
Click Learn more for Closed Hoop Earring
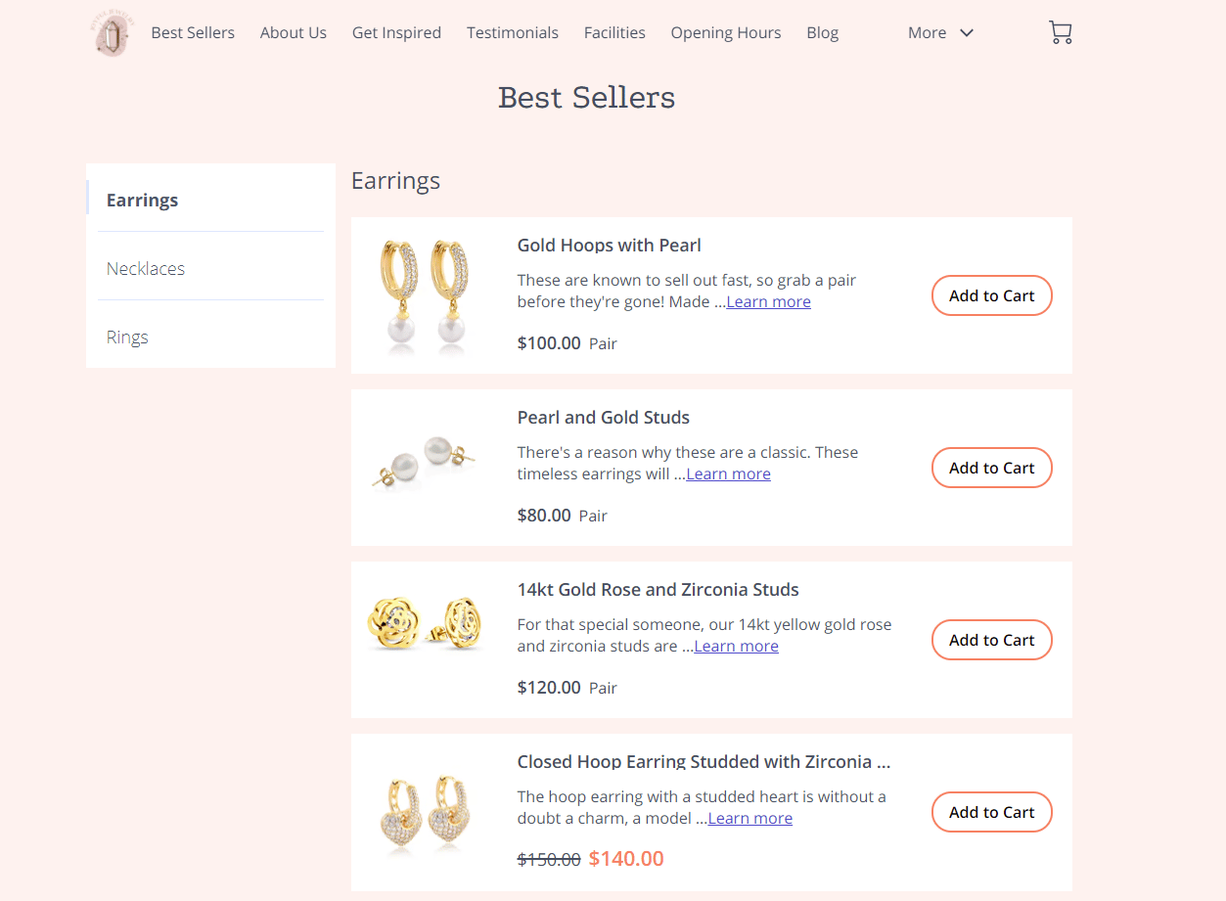pyautogui.click(x=749, y=819)
